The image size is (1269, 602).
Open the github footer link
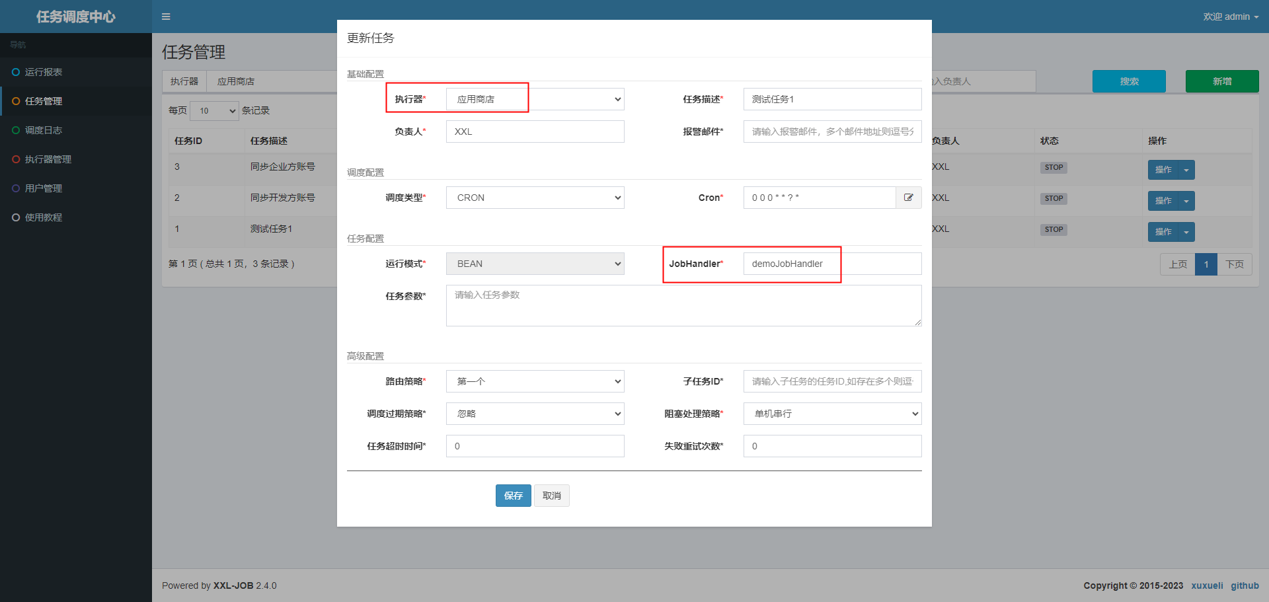[1245, 585]
